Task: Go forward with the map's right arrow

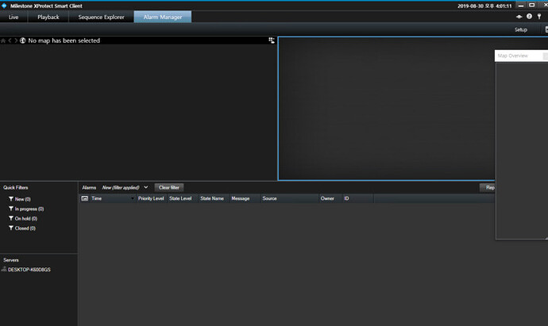Action: point(16,40)
